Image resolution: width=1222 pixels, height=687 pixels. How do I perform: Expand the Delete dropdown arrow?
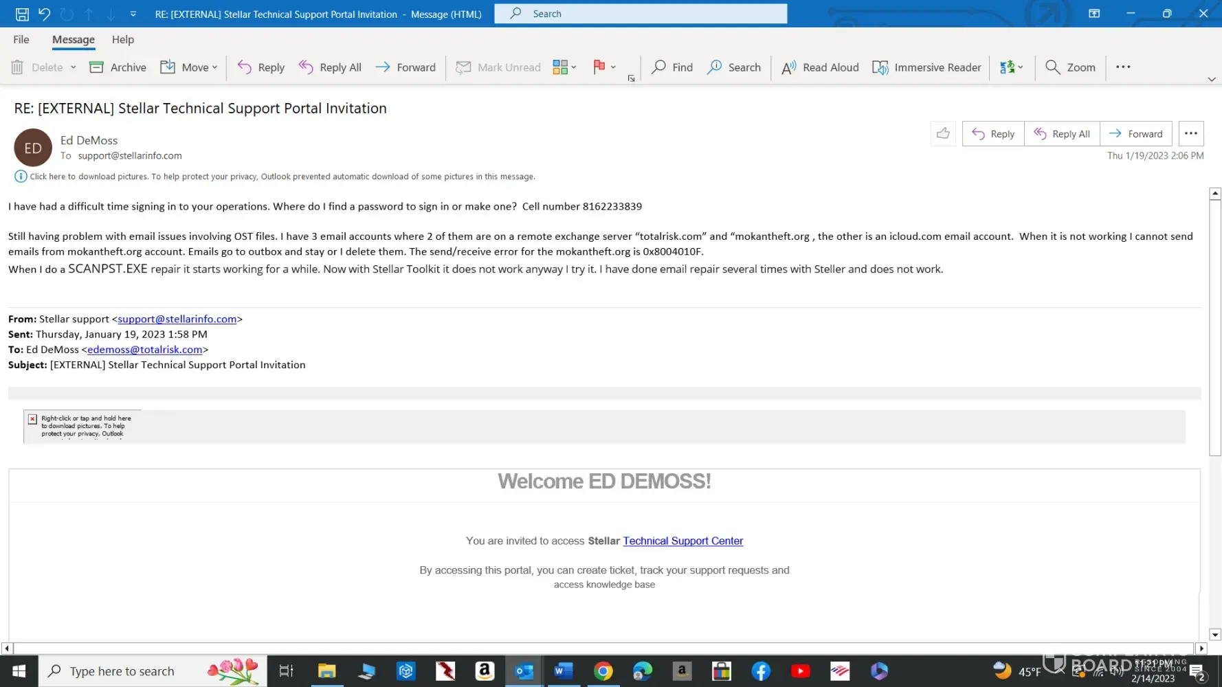73,67
